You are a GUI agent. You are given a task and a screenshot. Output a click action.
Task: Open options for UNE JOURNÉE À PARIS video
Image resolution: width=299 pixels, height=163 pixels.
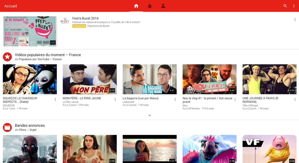click(295, 99)
